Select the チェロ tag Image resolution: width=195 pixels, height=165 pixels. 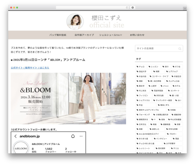click(x=141, y=67)
